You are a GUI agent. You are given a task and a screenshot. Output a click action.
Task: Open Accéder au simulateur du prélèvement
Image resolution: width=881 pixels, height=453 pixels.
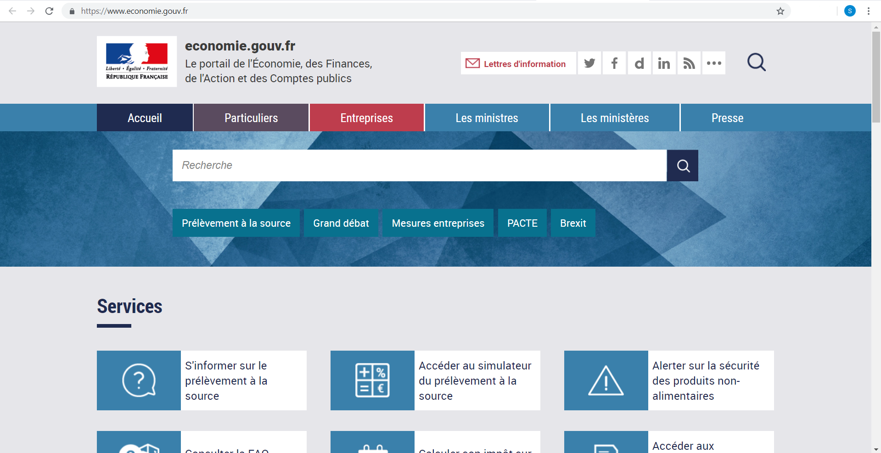(x=475, y=380)
